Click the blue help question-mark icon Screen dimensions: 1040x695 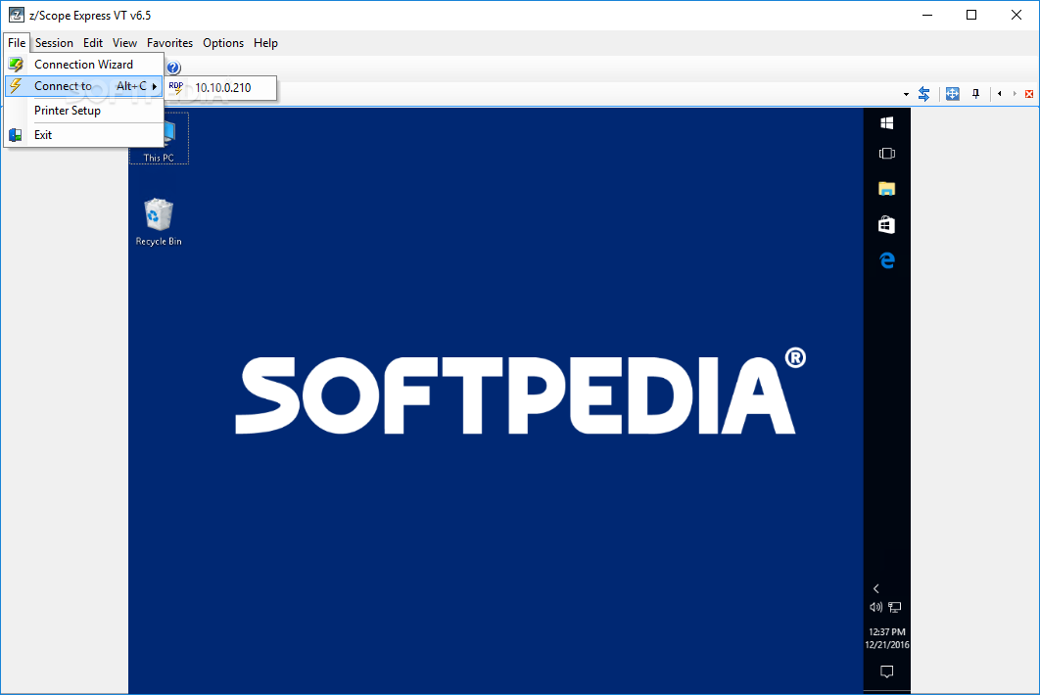173,67
